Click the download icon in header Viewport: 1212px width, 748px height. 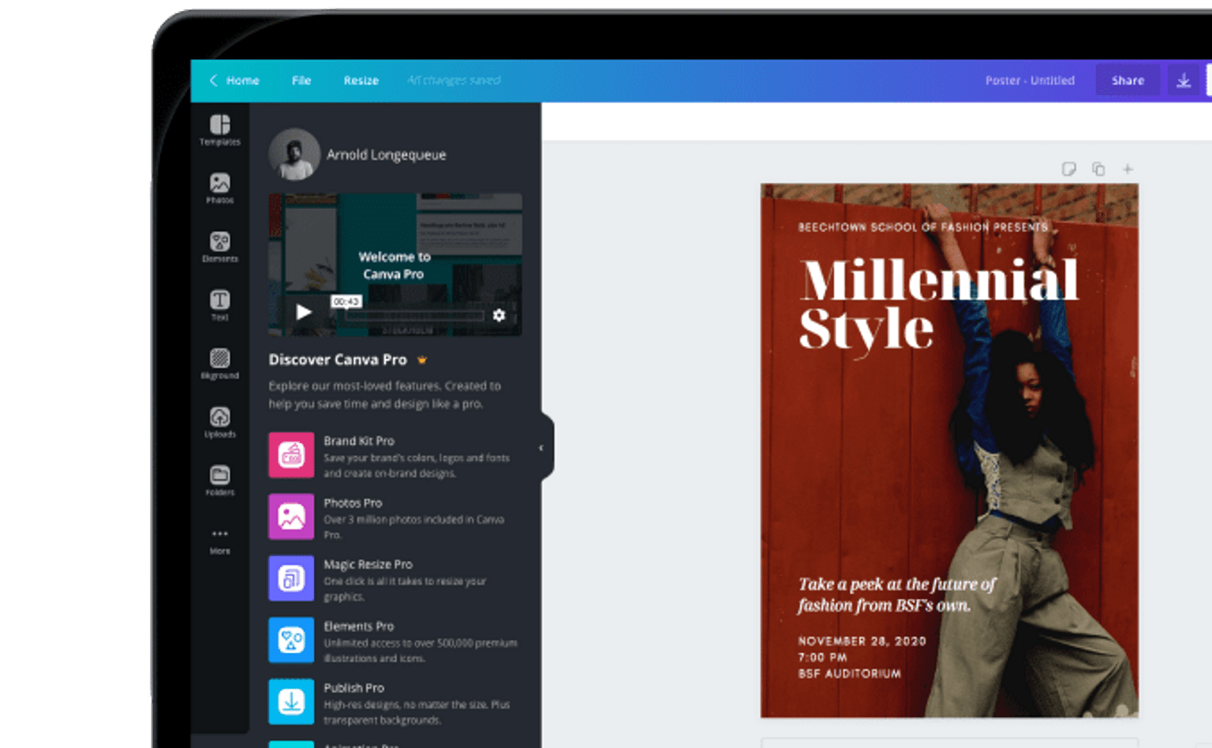tap(1183, 80)
